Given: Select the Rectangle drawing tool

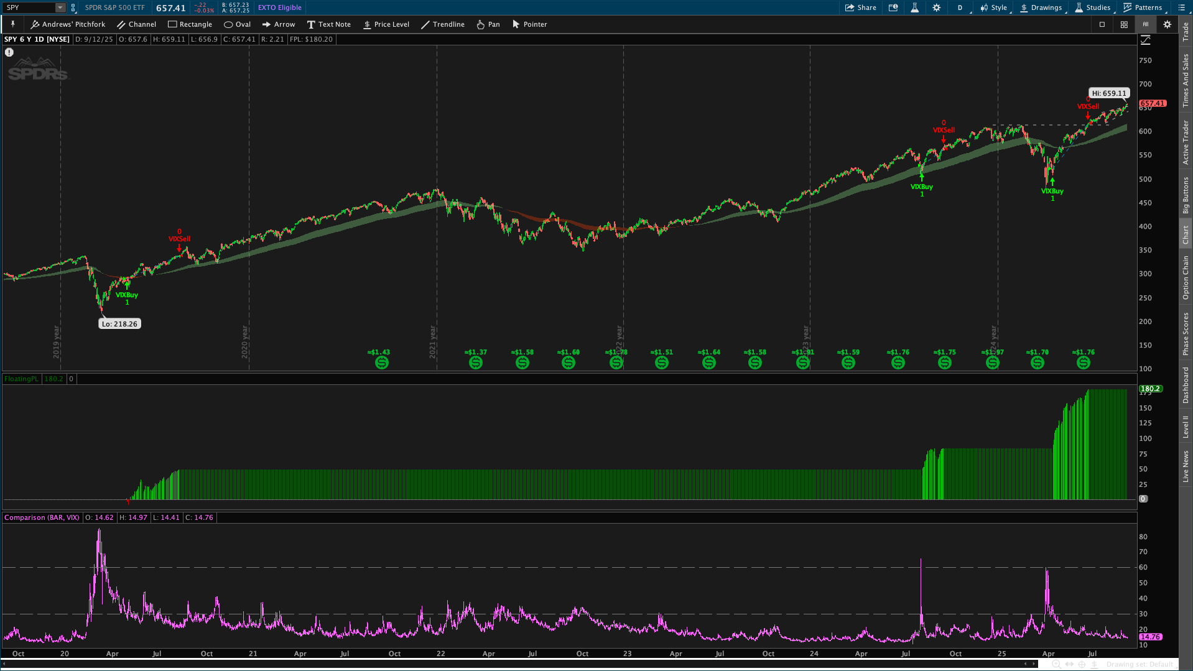Looking at the screenshot, I should pos(190,24).
